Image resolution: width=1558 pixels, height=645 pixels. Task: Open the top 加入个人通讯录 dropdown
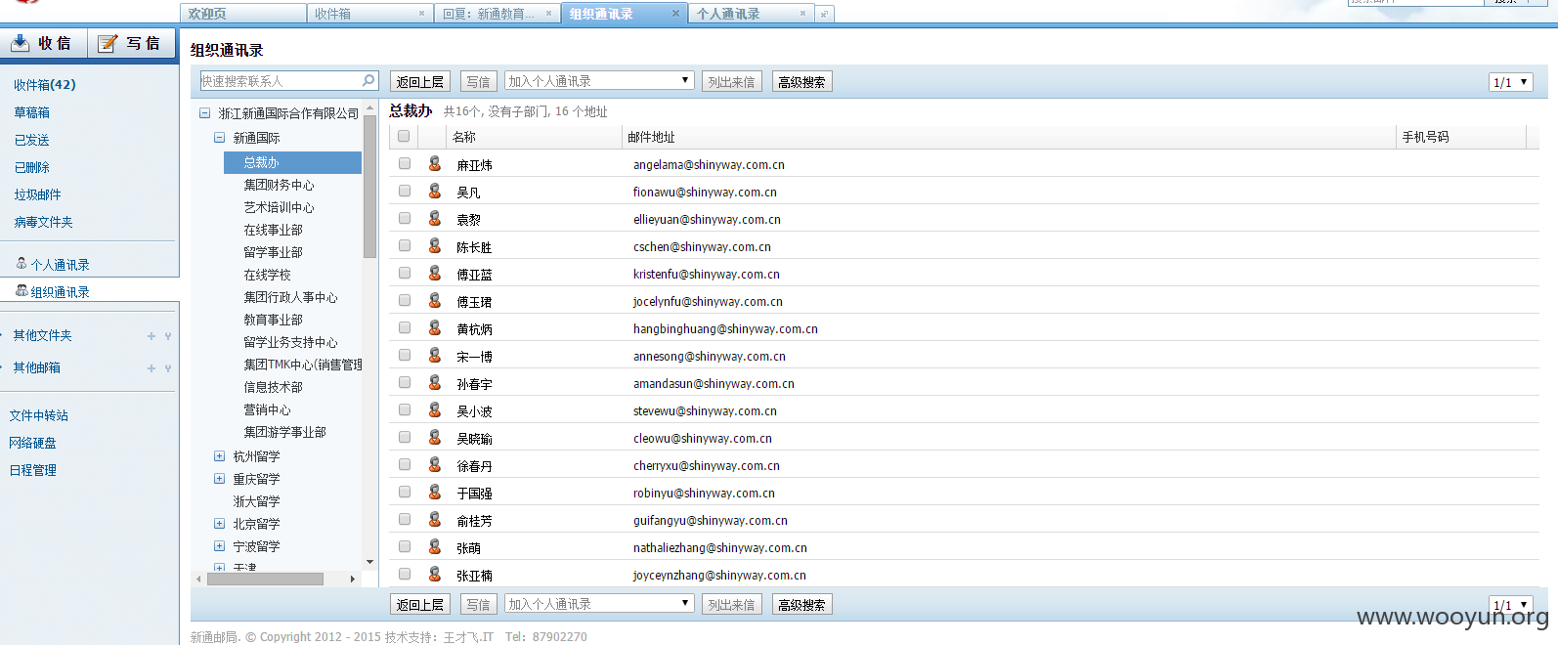599,81
